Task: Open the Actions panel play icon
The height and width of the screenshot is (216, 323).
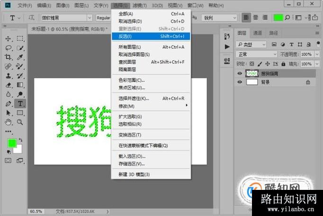Action: click(227, 47)
